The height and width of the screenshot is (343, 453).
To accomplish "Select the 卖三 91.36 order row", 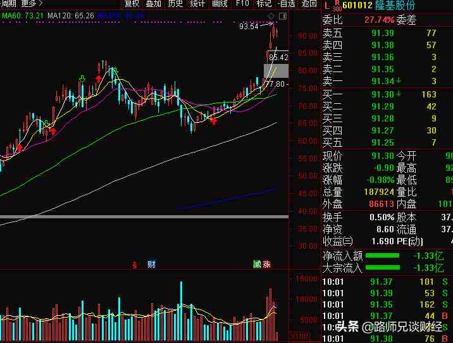I will pos(387,57).
